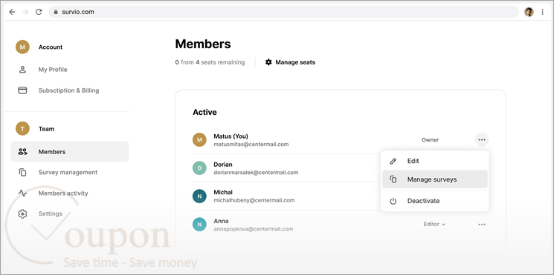Reload the page with the refresh icon

39,12
